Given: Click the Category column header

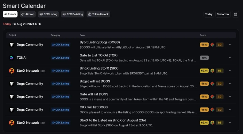Looking at the screenshot, I should point(55,35).
